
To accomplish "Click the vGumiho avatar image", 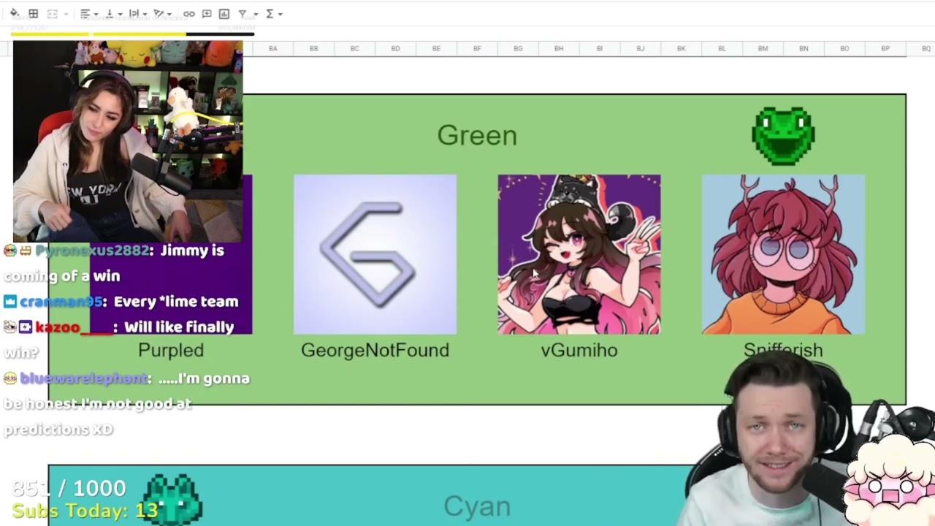I will point(579,254).
